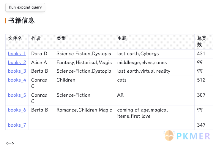Click the 类型 column header

61,38
